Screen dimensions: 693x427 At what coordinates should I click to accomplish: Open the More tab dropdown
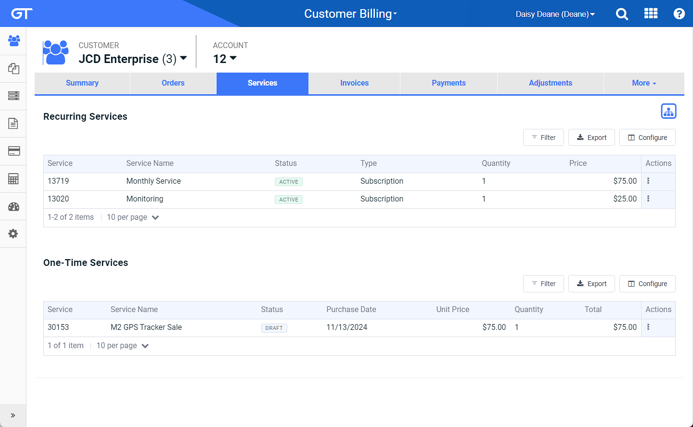point(644,83)
